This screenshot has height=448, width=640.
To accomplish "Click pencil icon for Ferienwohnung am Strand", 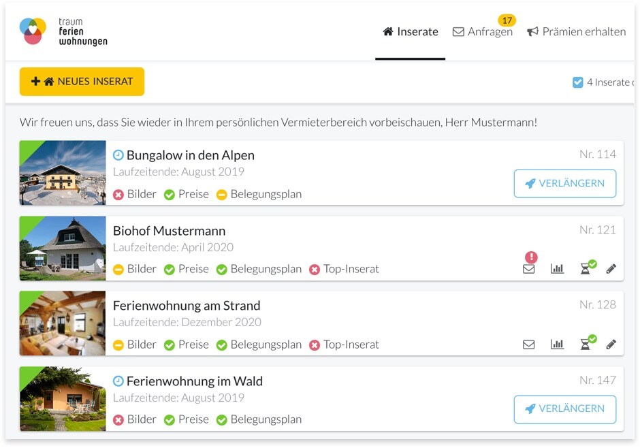I will 611,345.
